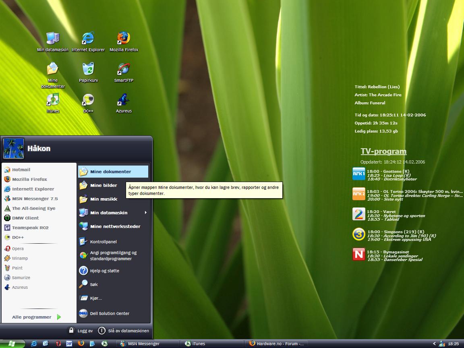Select Min datamaskin desktop icon
This screenshot has height=348, width=464.
pos(53,39)
